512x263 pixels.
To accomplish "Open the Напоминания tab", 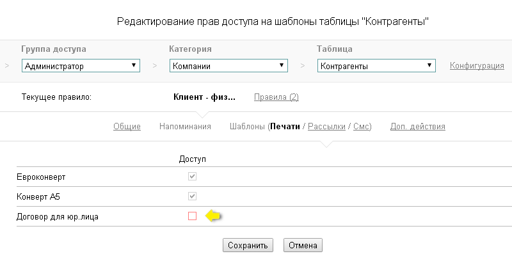I will [185, 127].
